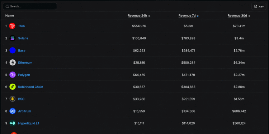The width and height of the screenshot is (269, 134).
Task: Select Tron 24h revenue $554,976
Action: click(139, 26)
